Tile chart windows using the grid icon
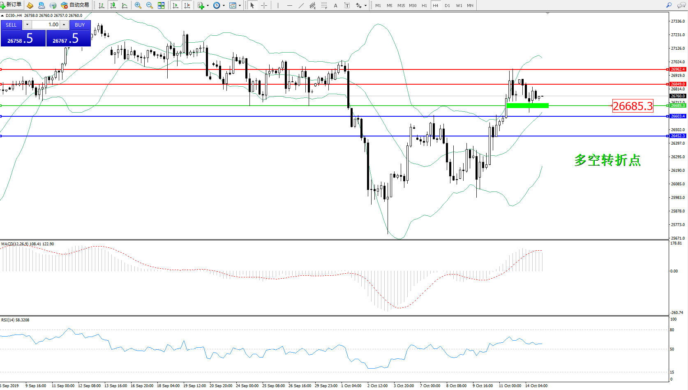The image size is (688, 390). (x=161, y=5)
